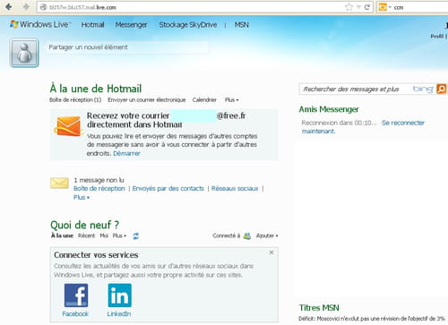The height and width of the screenshot is (325, 448).
Task: Click the Facebook text link
Action: [75, 314]
